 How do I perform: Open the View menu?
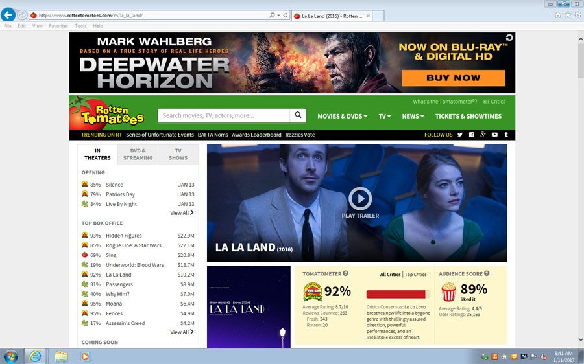(x=37, y=26)
